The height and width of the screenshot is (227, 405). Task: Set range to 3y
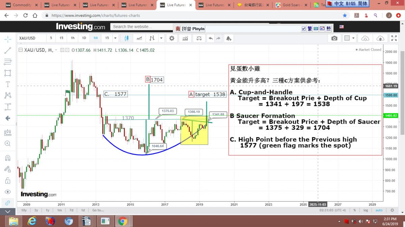pyautogui.click(x=36, y=210)
